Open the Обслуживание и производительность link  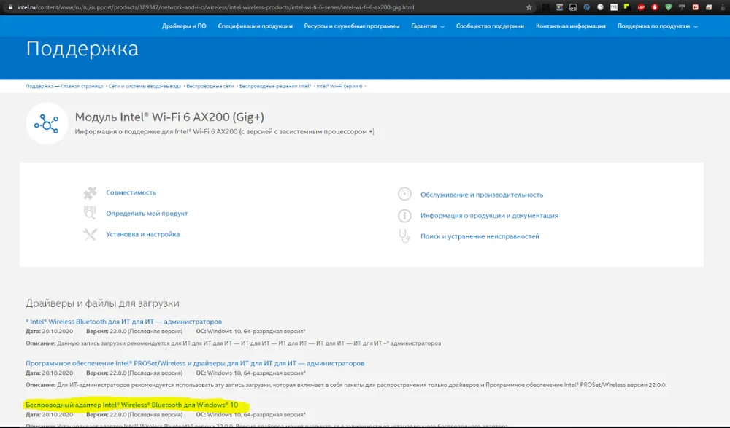click(x=481, y=195)
